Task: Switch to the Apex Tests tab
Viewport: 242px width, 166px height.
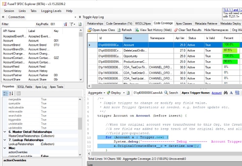Action: [56, 87]
